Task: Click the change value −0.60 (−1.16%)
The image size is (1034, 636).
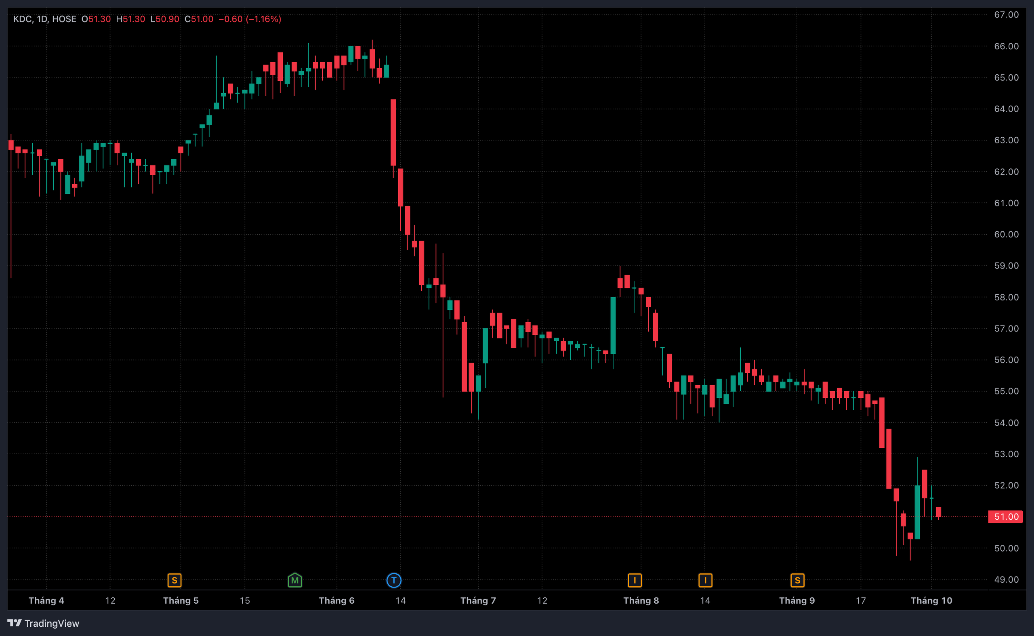Action: click(250, 19)
